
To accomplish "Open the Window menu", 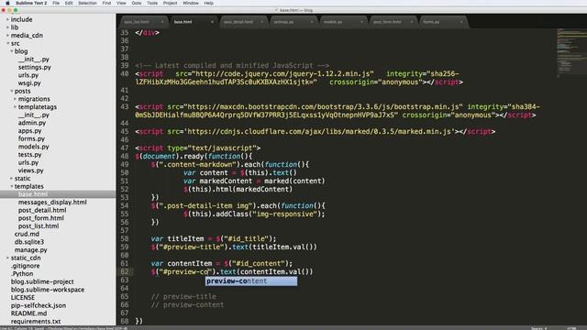I will [191, 3].
